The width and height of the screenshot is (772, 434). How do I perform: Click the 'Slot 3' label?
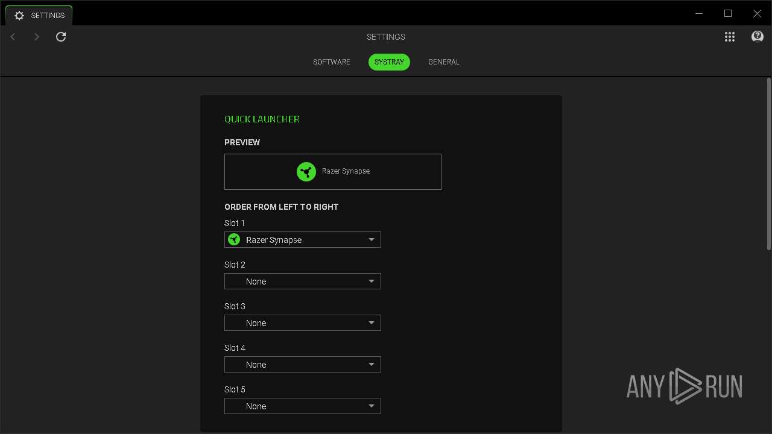[x=235, y=306]
